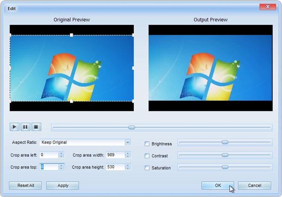Click the Brightness slider handle
The width and height of the screenshot is (282, 197).
pos(225,142)
